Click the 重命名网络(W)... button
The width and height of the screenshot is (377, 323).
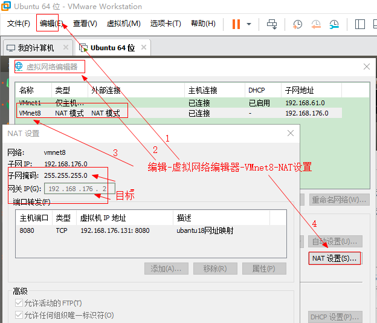click(x=340, y=200)
